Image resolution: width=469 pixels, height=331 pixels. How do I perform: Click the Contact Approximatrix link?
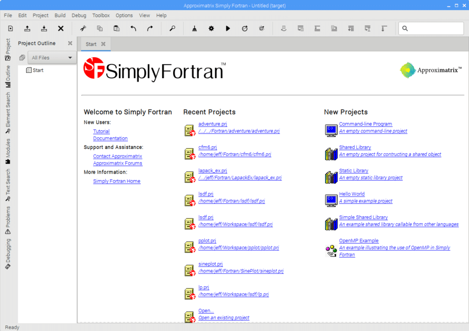[118, 156]
